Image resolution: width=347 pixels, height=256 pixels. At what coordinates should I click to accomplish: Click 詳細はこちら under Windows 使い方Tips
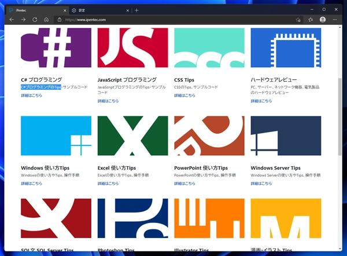click(31, 184)
